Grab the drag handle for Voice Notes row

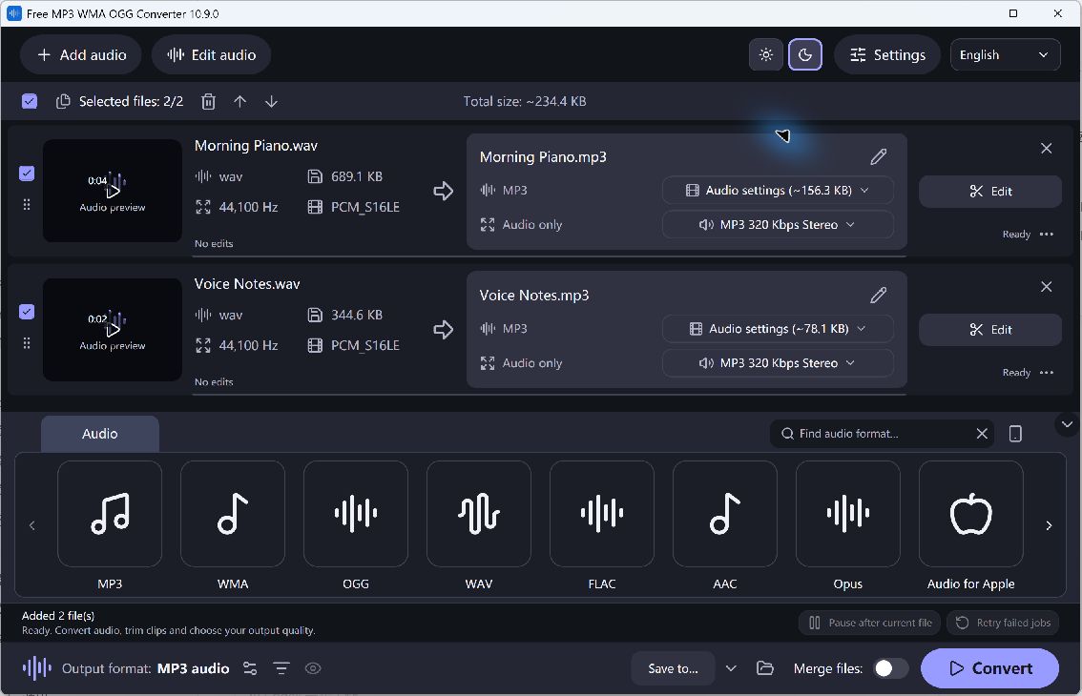26,343
